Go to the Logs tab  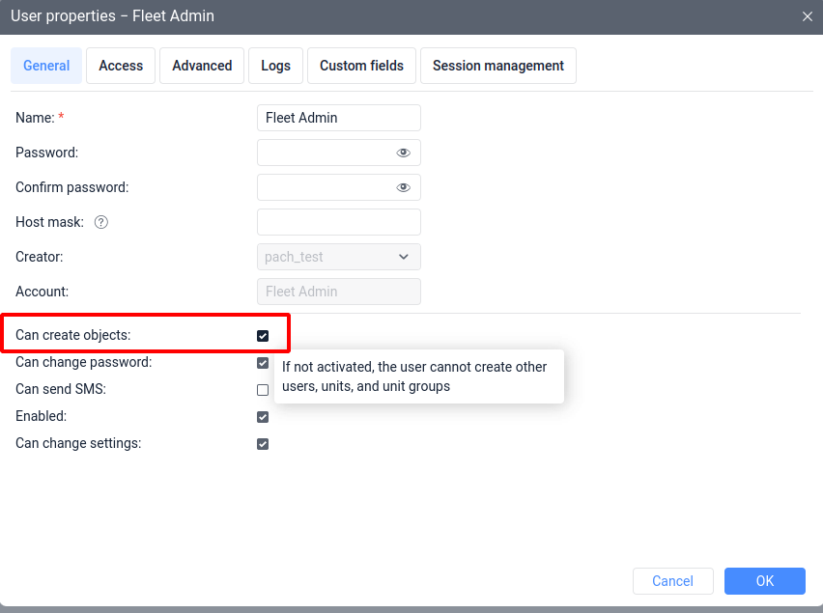coord(275,66)
